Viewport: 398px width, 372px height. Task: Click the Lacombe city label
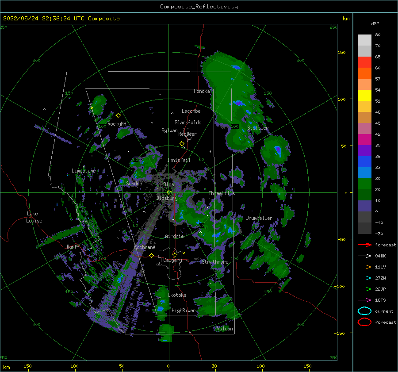coord(191,111)
